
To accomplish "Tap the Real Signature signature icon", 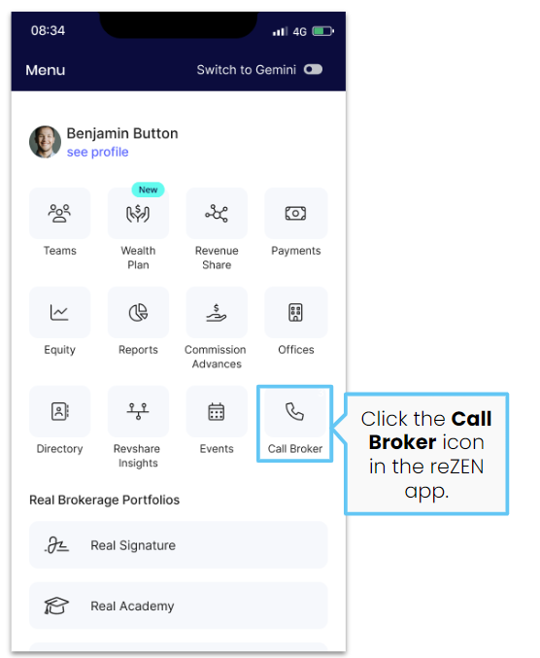I will click(x=56, y=545).
